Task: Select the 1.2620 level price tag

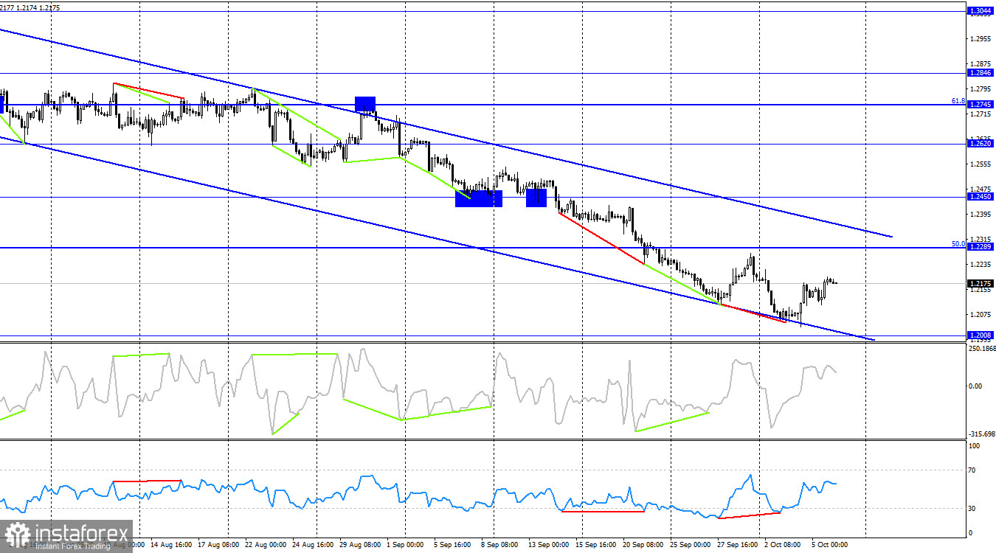Action: pyautogui.click(x=979, y=144)
